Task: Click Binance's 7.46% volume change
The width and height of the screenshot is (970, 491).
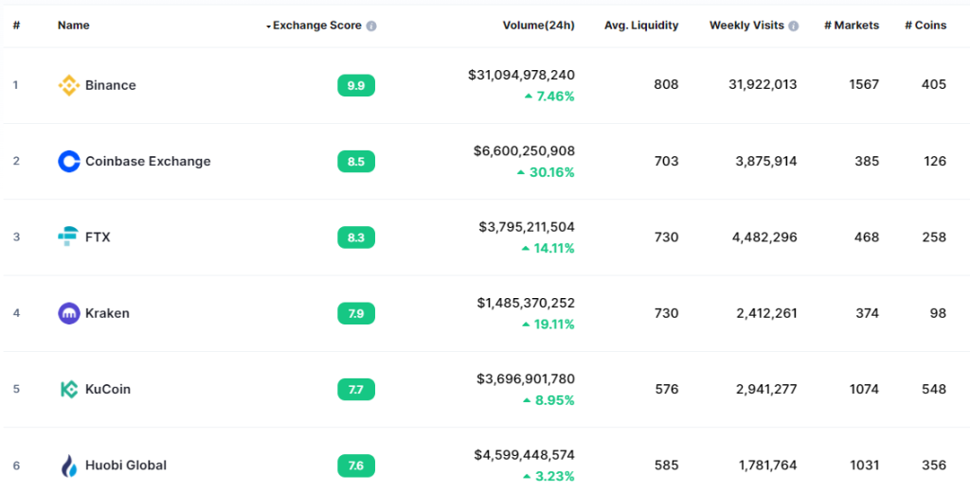Action: pyautogui.click(x=549, y=96)
